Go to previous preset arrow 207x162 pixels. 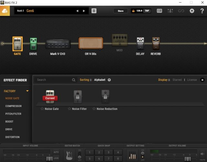tap(77, 11)
